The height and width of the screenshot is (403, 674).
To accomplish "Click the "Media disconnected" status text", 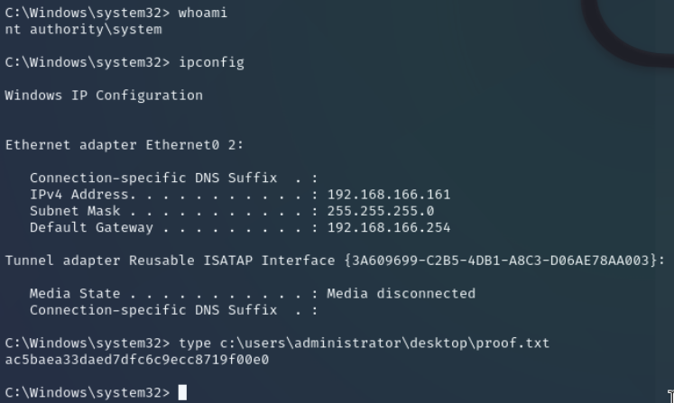I will coord(401,293).
